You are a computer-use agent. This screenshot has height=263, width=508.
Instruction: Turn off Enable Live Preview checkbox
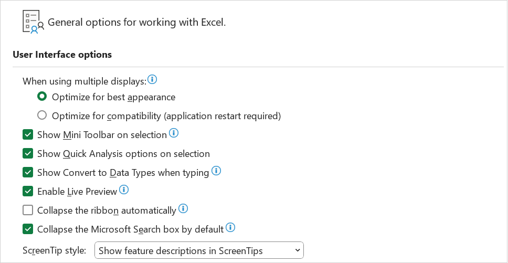28,191
